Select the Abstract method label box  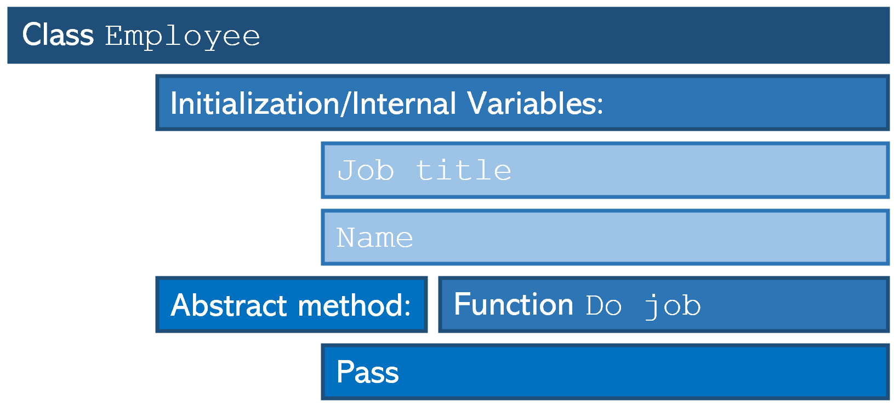[292, 304]
